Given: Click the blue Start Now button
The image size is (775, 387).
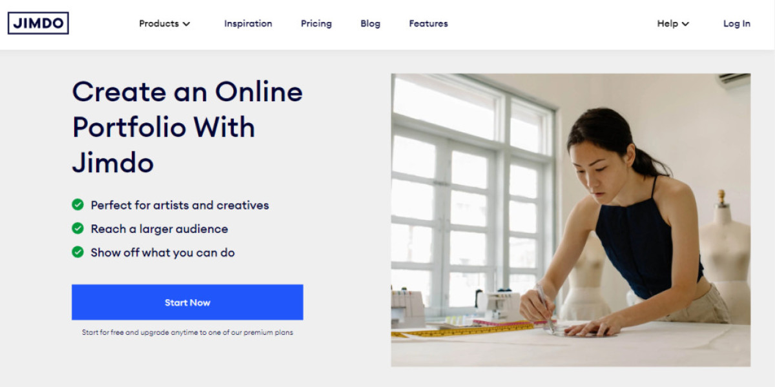Looking at the screenshot, I should [x=187, y=302].
